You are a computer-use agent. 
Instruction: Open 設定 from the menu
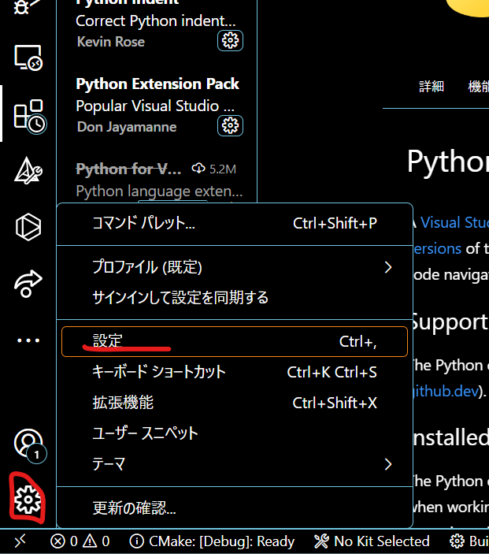coord(235,341)
